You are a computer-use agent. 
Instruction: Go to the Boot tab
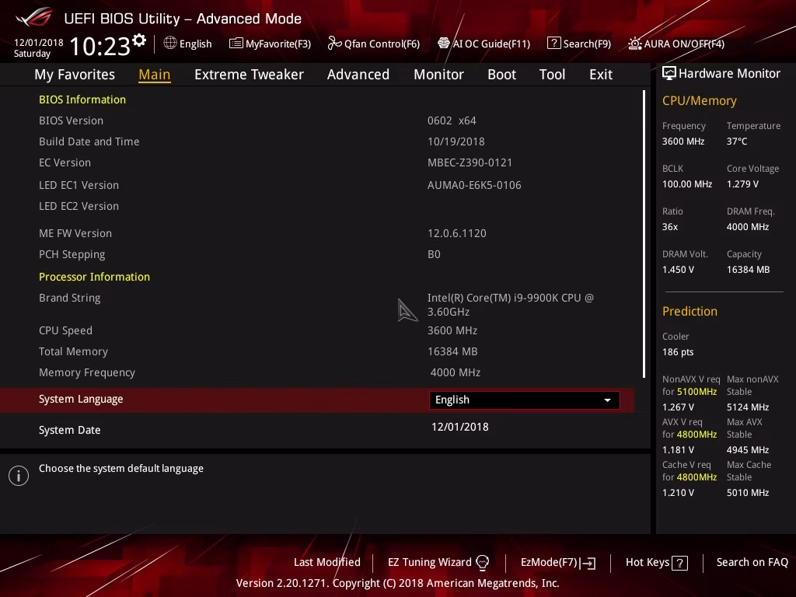pyautogui.click(x=501, y=75)
